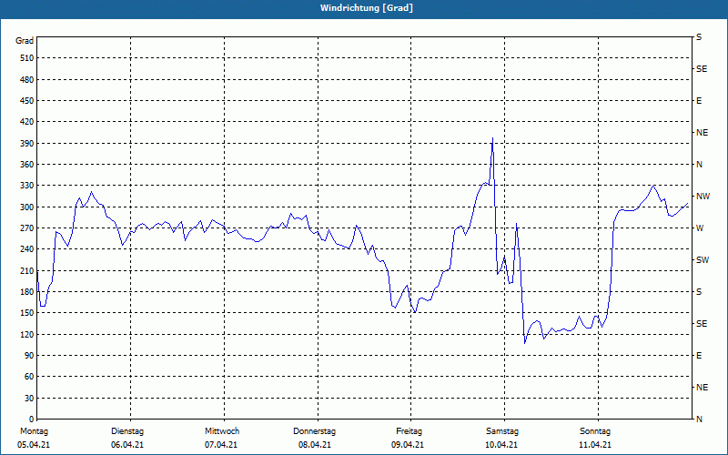Click the 'Sonntag' day label

point(595,431)
